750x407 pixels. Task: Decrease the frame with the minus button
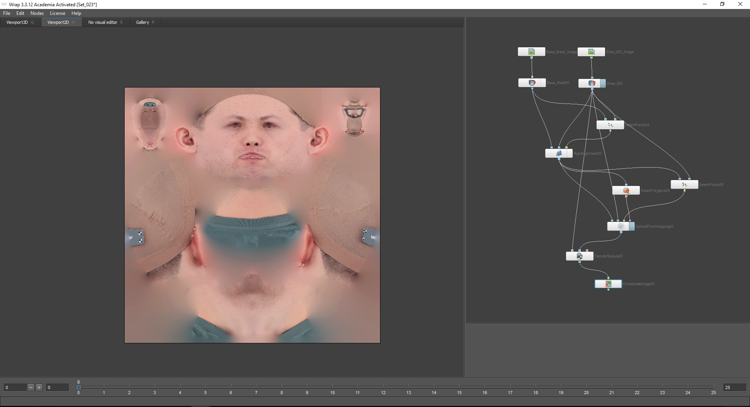coord(31,387)
